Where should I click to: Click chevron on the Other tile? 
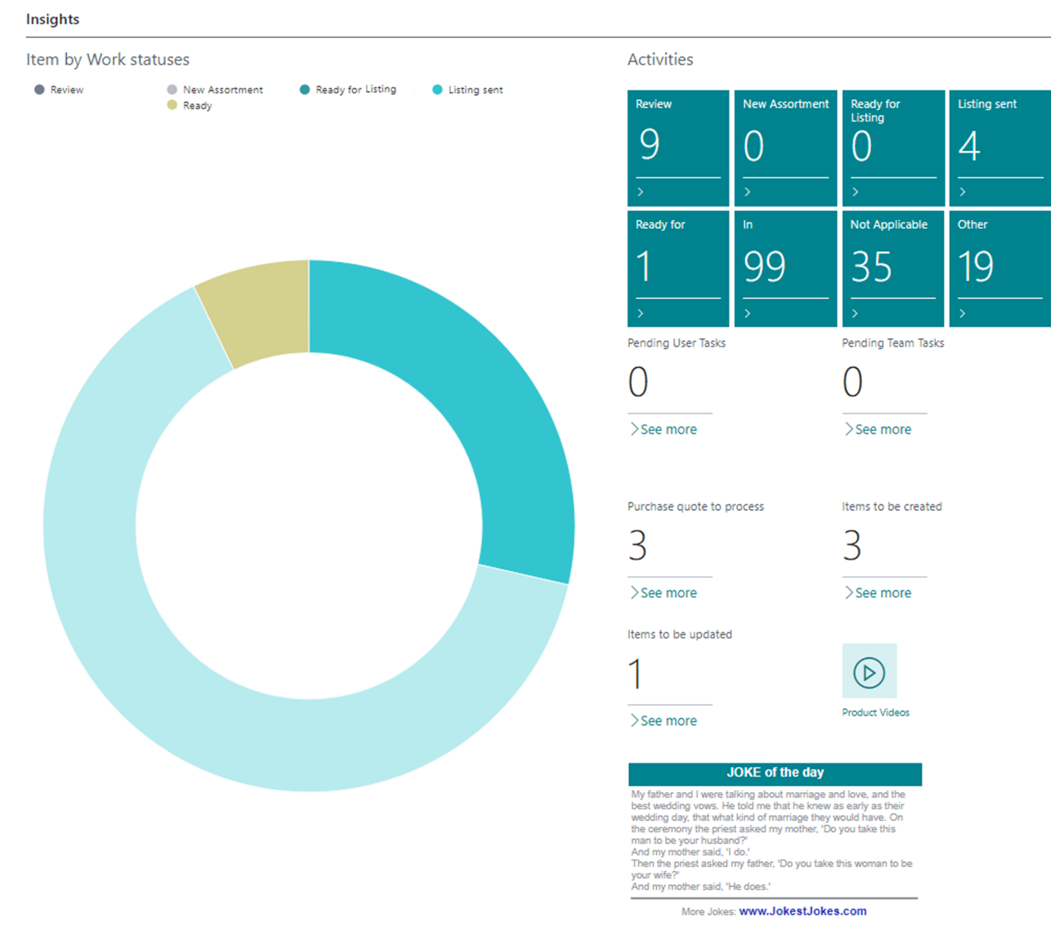pos(962,313)
